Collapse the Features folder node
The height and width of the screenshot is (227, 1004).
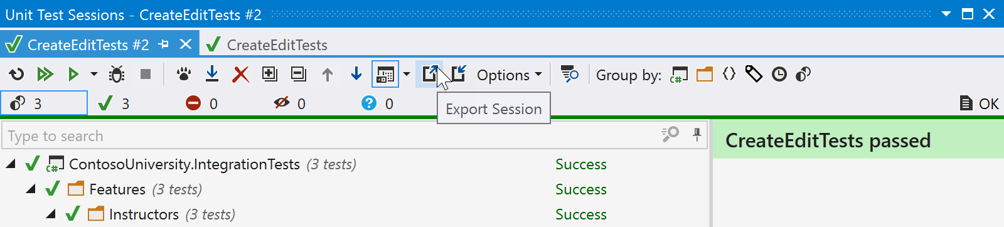pos(31,189)
